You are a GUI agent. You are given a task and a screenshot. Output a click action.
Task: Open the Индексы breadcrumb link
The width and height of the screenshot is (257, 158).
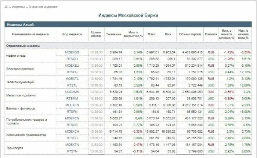18,7
